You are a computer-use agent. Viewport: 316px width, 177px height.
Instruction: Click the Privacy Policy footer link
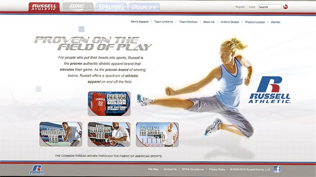217,169
